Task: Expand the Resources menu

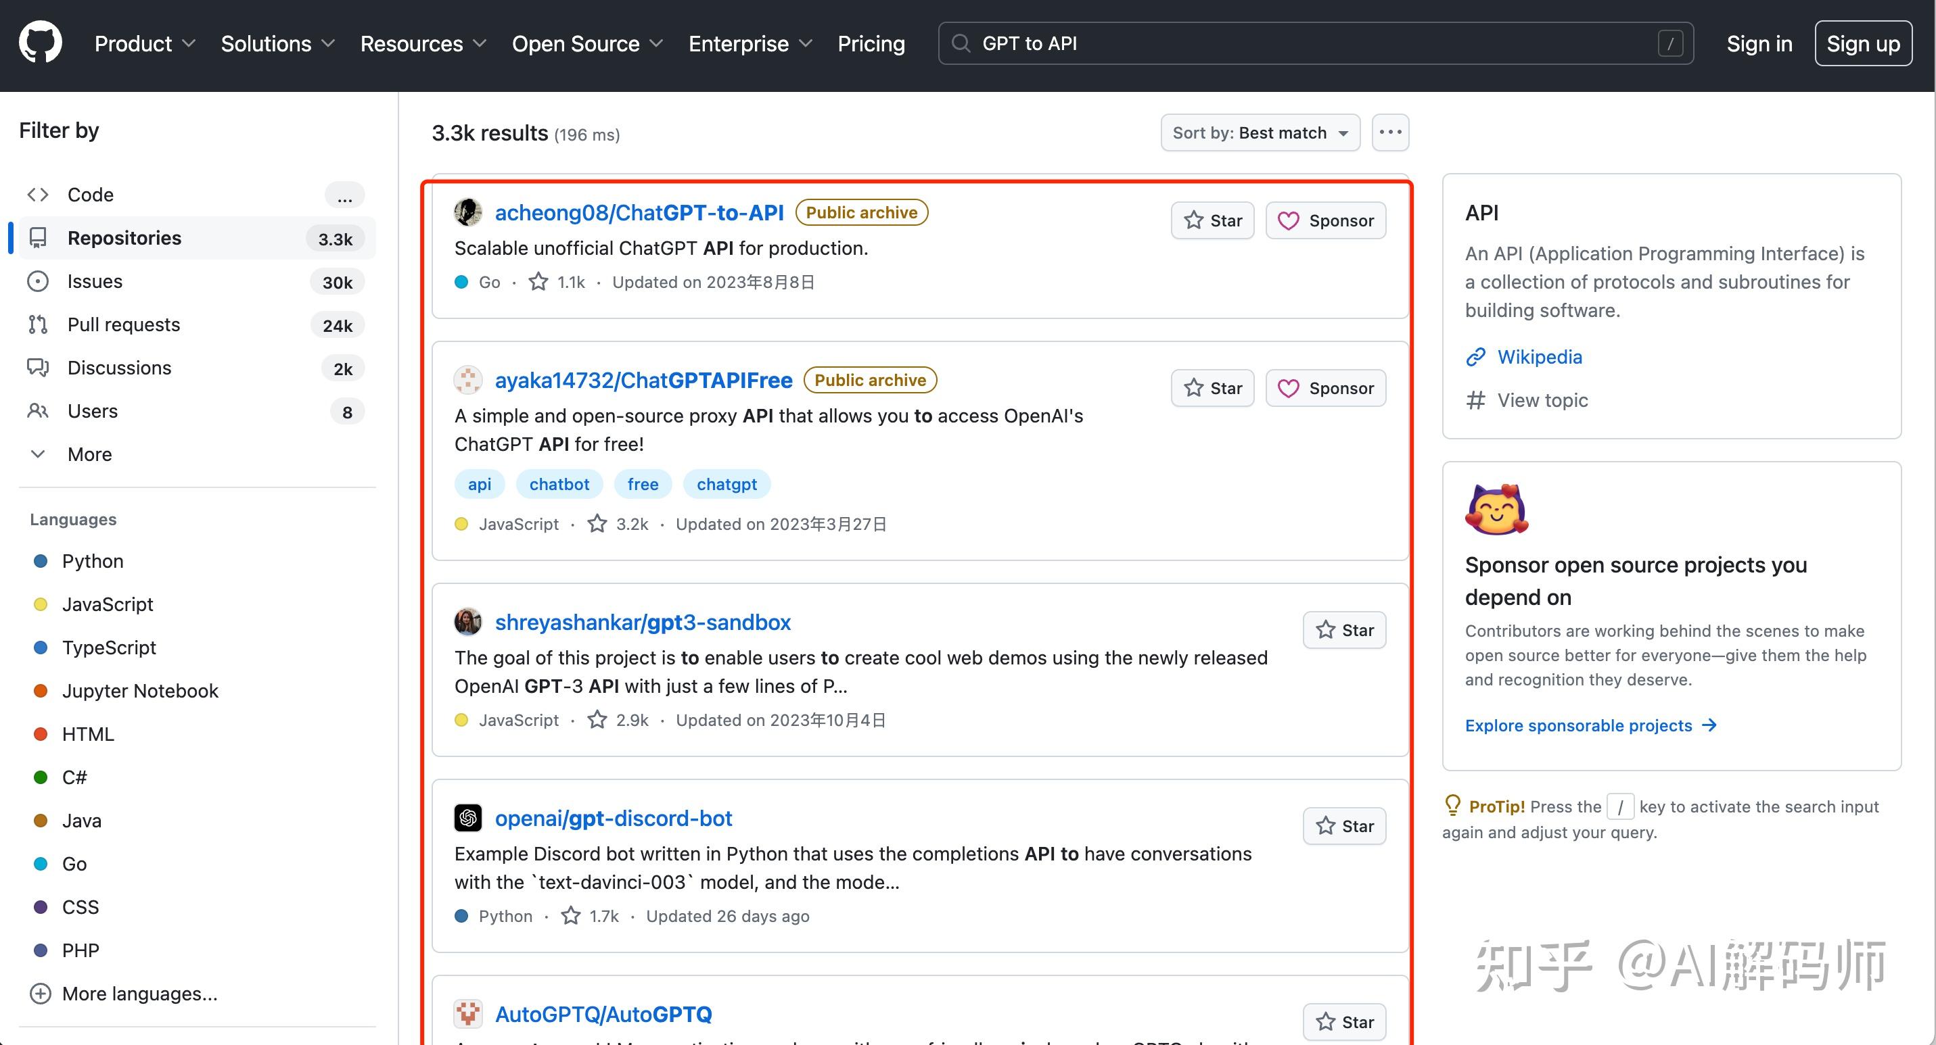Action: tap(423, 43)
